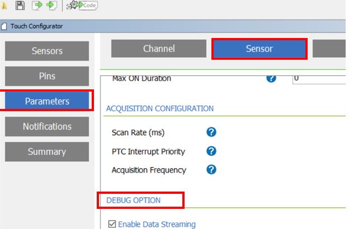This screenshot has width=349, height=229.
Task: Open the Notifications section
Action: (x=47, y=126)
